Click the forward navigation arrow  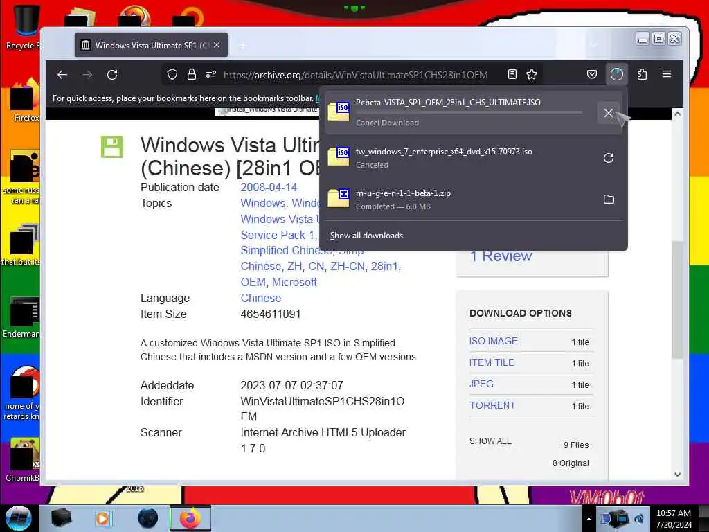pyautogui.click(x=87, y=75)
